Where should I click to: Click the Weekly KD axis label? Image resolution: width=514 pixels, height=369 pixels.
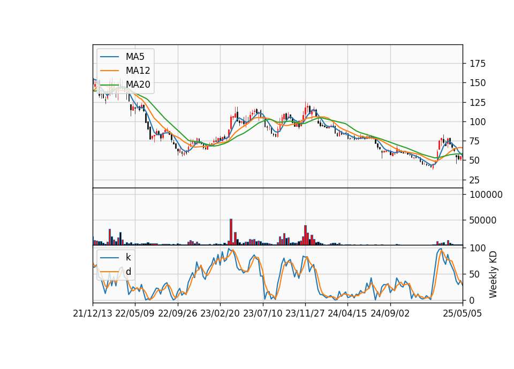(493, 274)
